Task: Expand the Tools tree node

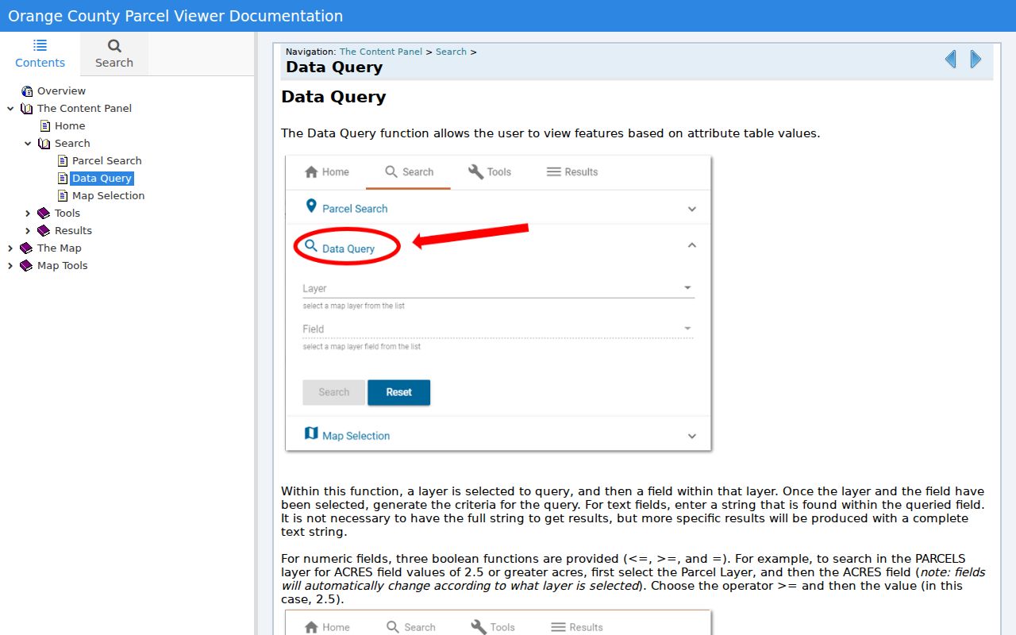Action: 28,214
